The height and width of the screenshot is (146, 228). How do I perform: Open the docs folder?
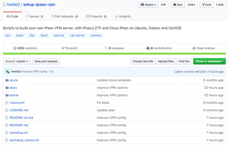pos(13,88)
